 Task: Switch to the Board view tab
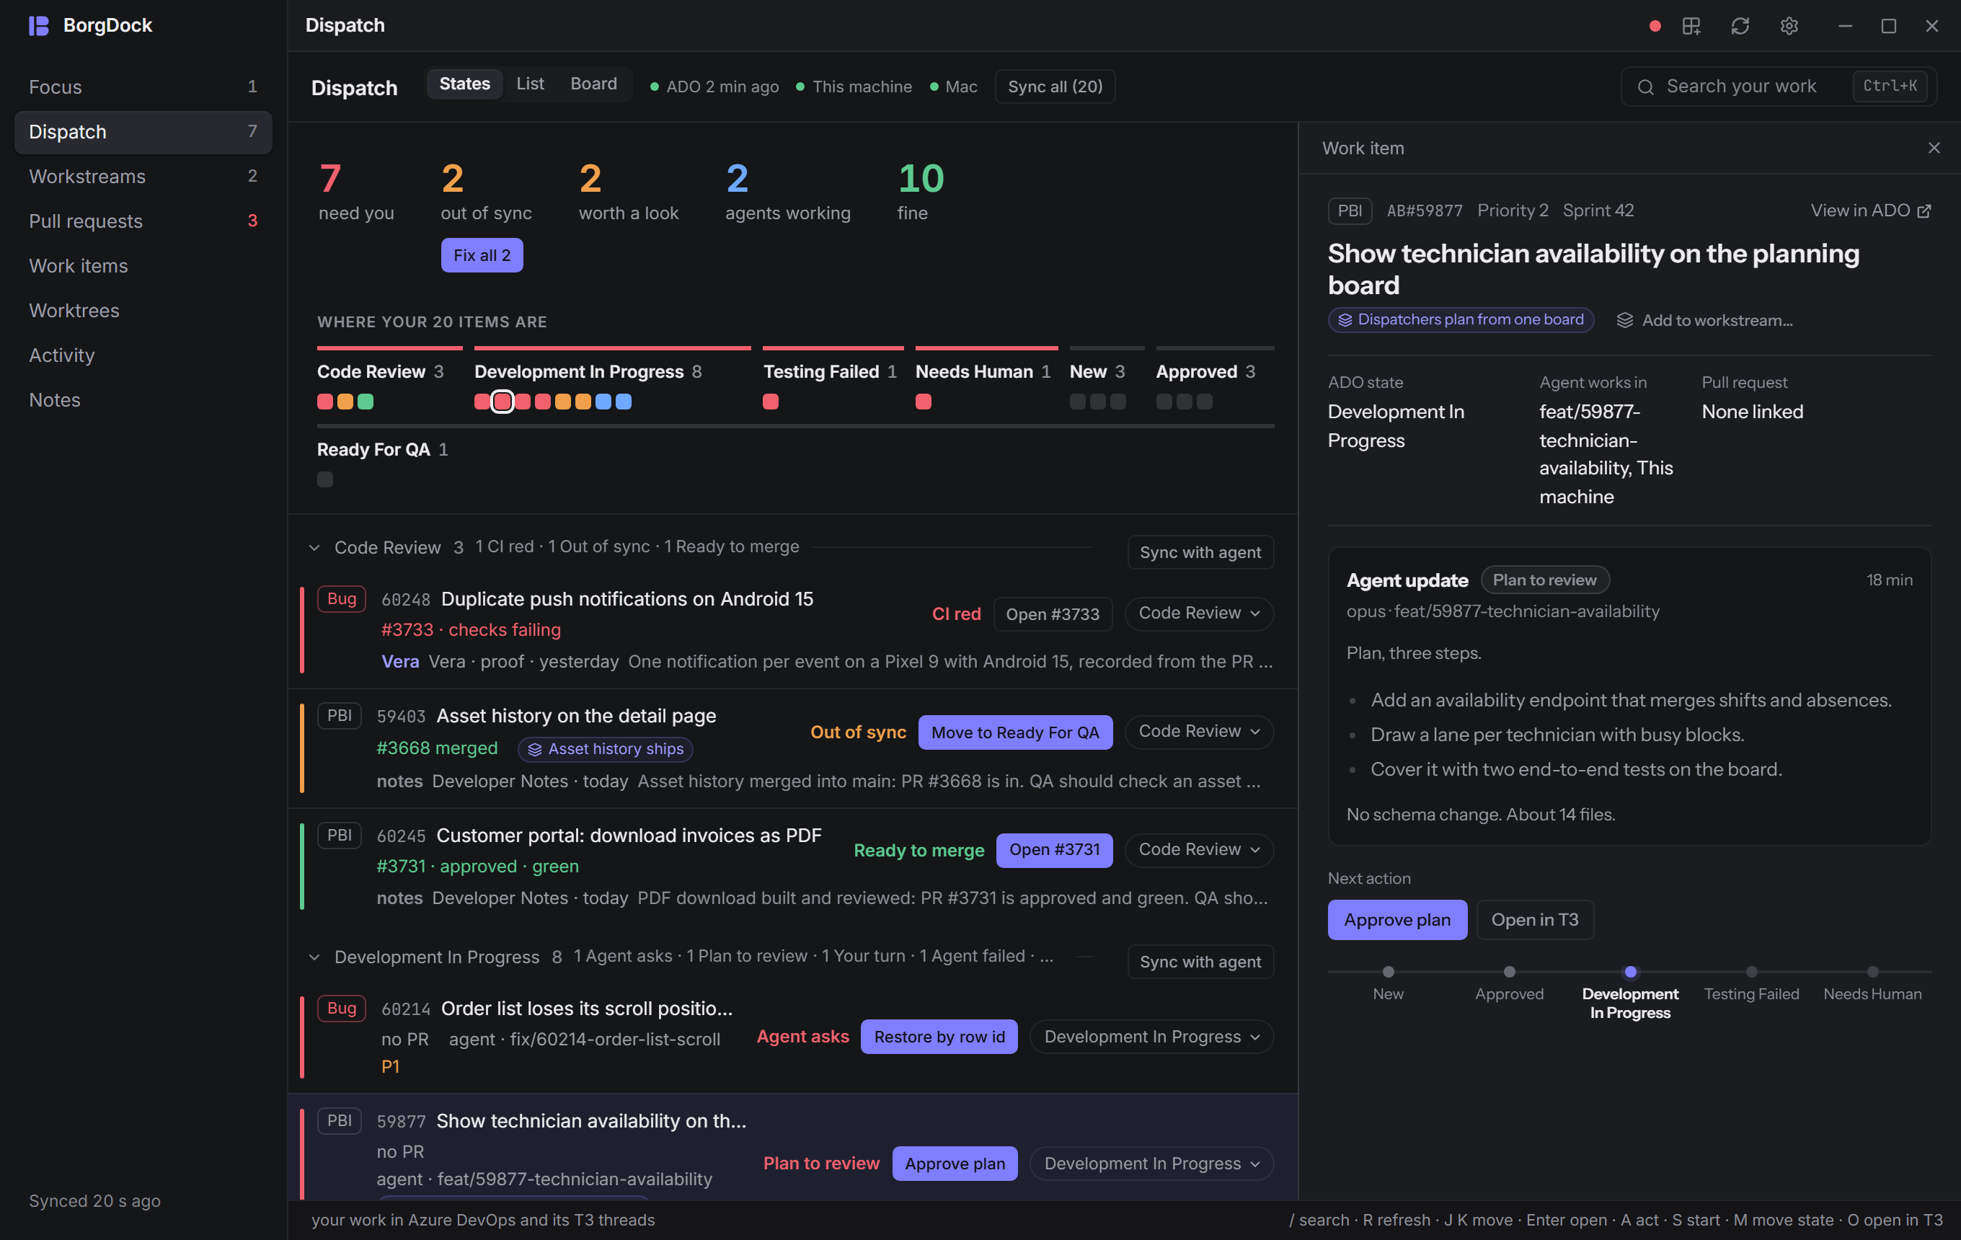tap(593, 84)
